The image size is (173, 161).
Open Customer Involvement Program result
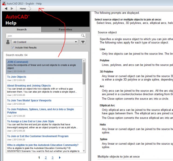tap(38, 136)
